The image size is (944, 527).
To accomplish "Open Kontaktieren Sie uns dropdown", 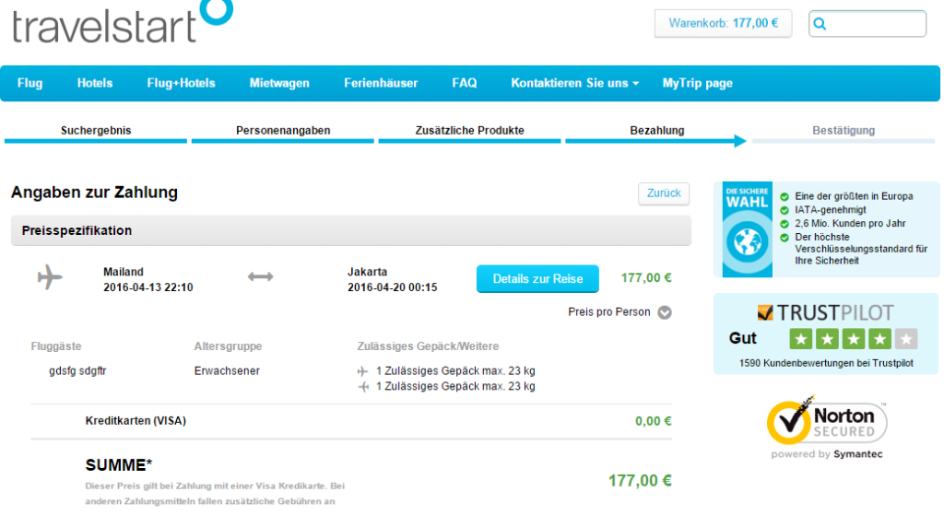I will [x=575, y=83].
